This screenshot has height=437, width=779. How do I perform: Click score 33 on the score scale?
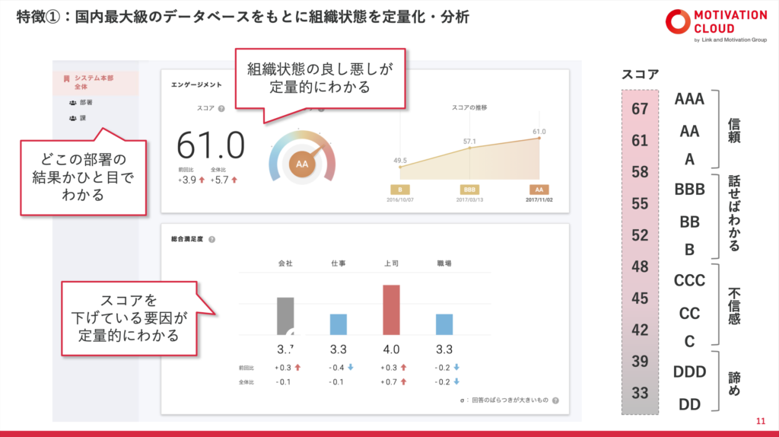[640, 394]
